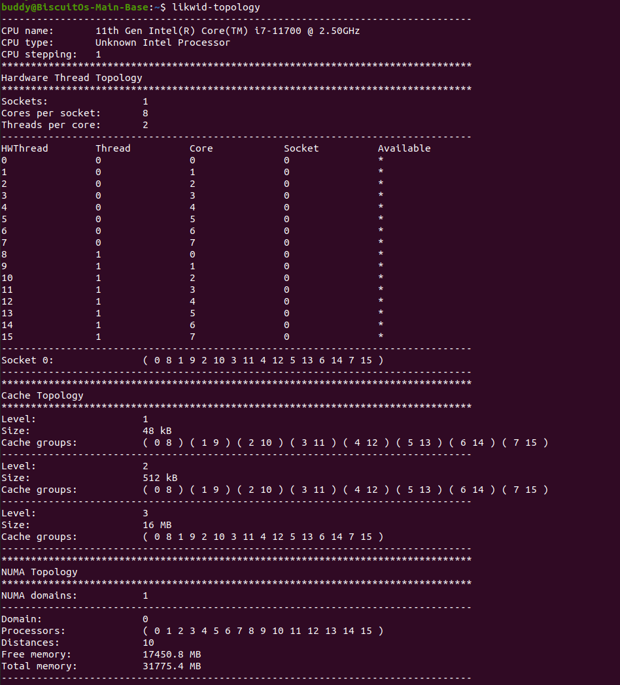Click the 17450.8 MB free memory value
Image resolution: width=620 pixels, height=685 pixels.
[x=171, y=654]
